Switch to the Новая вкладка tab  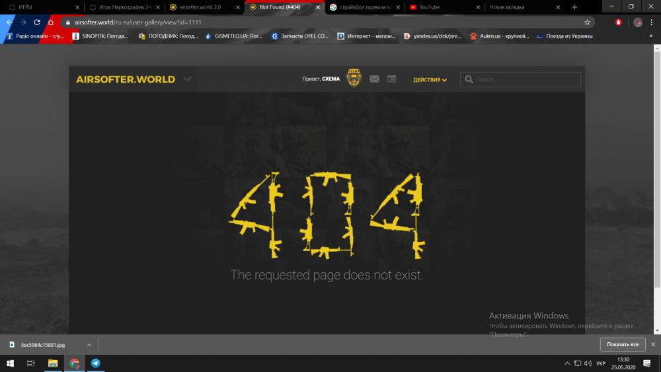[x=524, y=7]
